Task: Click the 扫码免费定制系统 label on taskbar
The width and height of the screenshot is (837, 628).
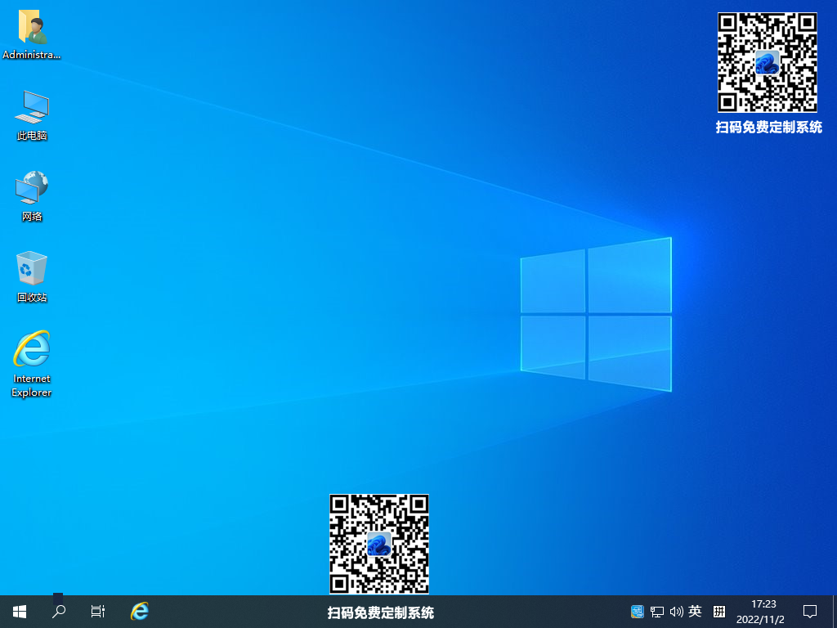Action: tap(380, 612)
